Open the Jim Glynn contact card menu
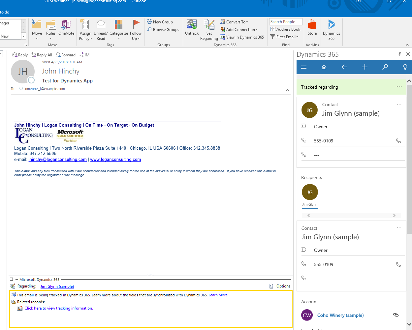The height and width of the screenshot is (330, 412). coord(399,104)
